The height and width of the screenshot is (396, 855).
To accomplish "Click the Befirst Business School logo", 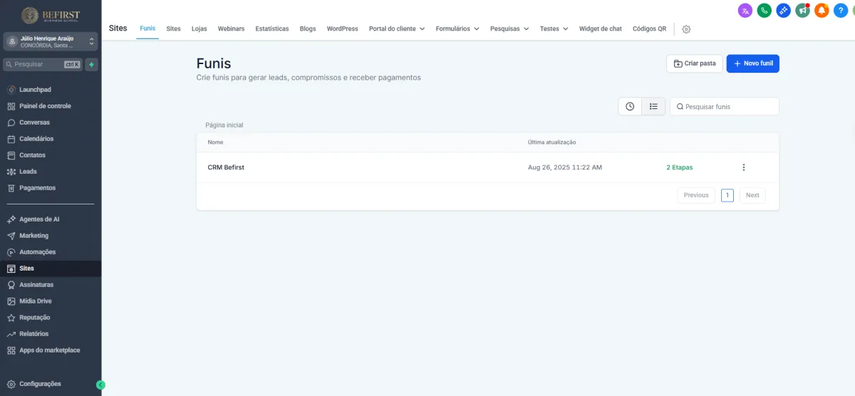I will [50, 14].
